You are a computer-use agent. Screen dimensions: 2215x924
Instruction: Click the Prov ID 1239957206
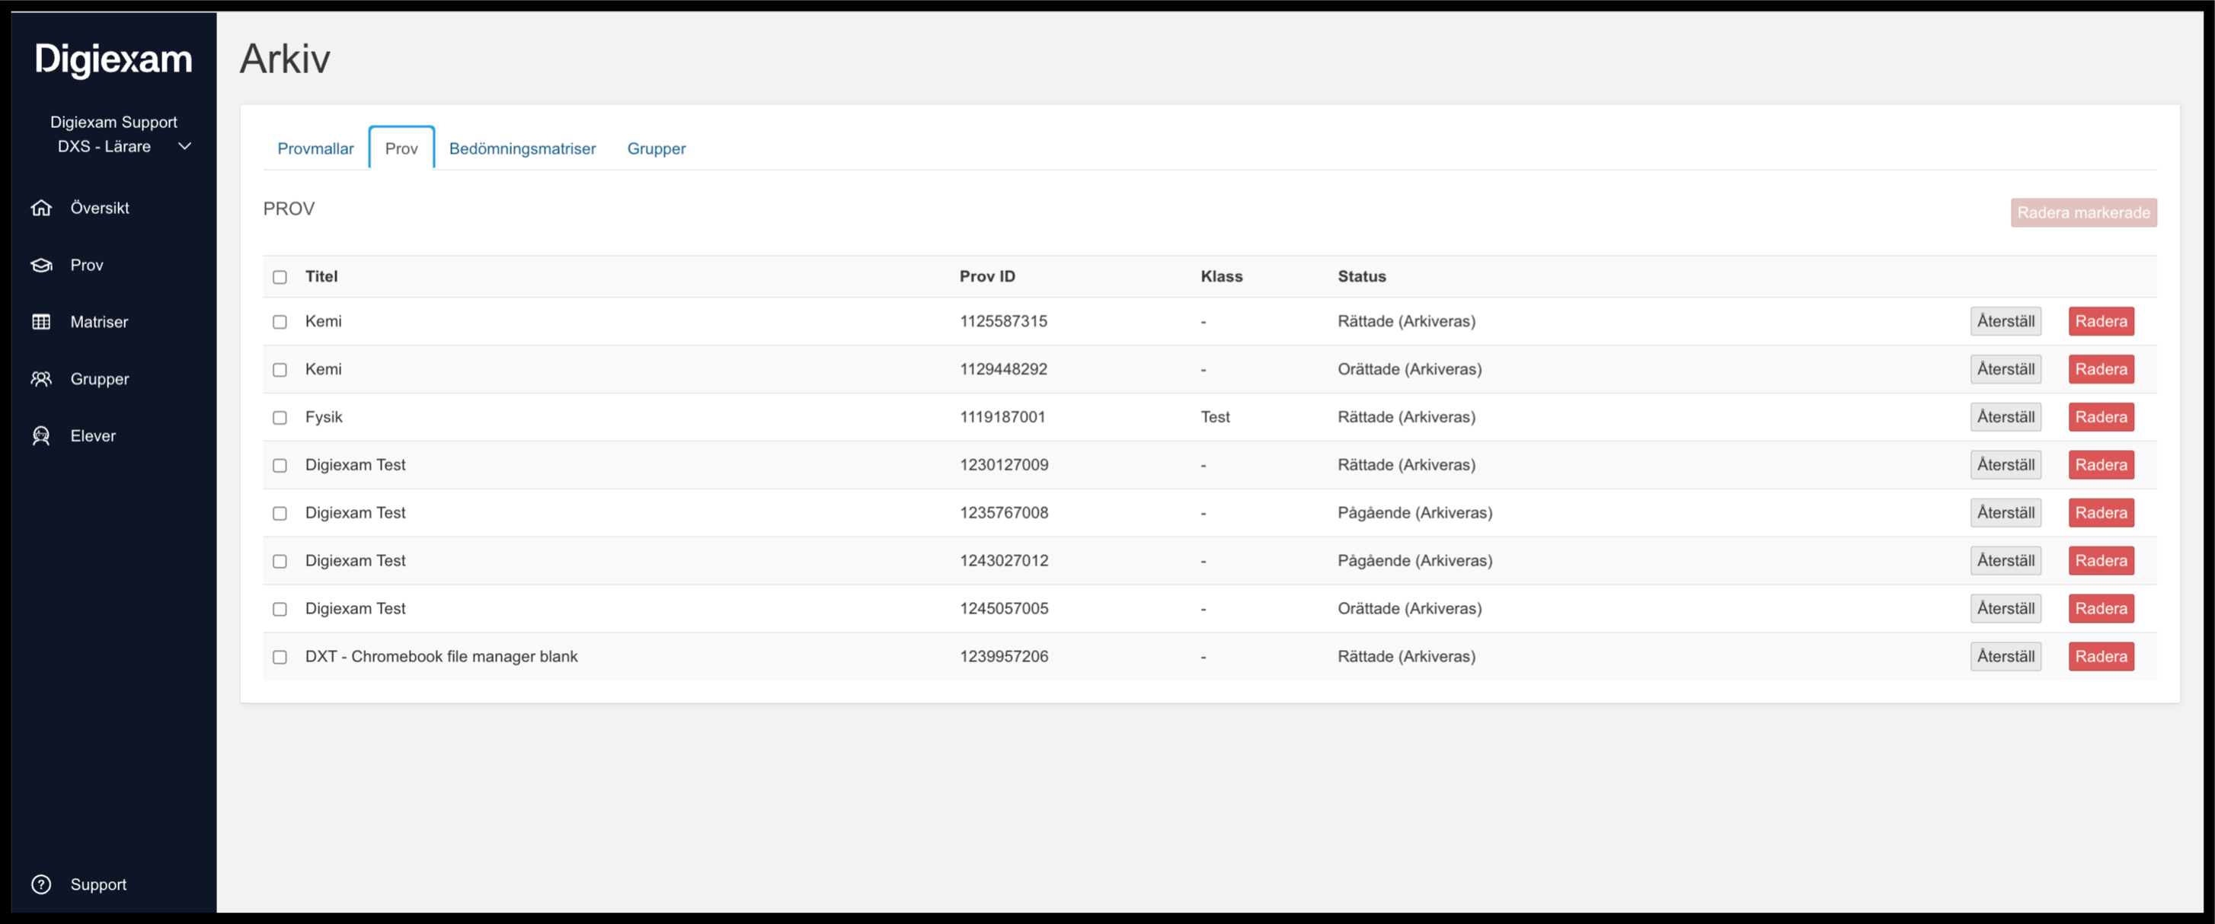pos(1003,656)
